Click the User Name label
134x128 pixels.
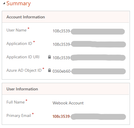click(16, 30)
